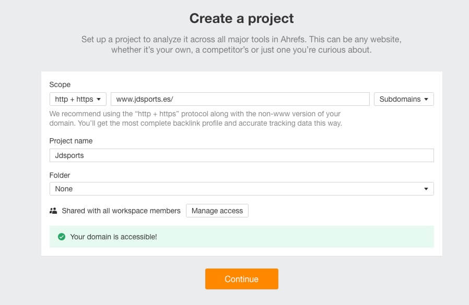The width and height of the screenshot is (469, 305).
Task: Click the arrow at the Folder dropdown's right edge
Action: pyautogui.click(x=426, y=189)
